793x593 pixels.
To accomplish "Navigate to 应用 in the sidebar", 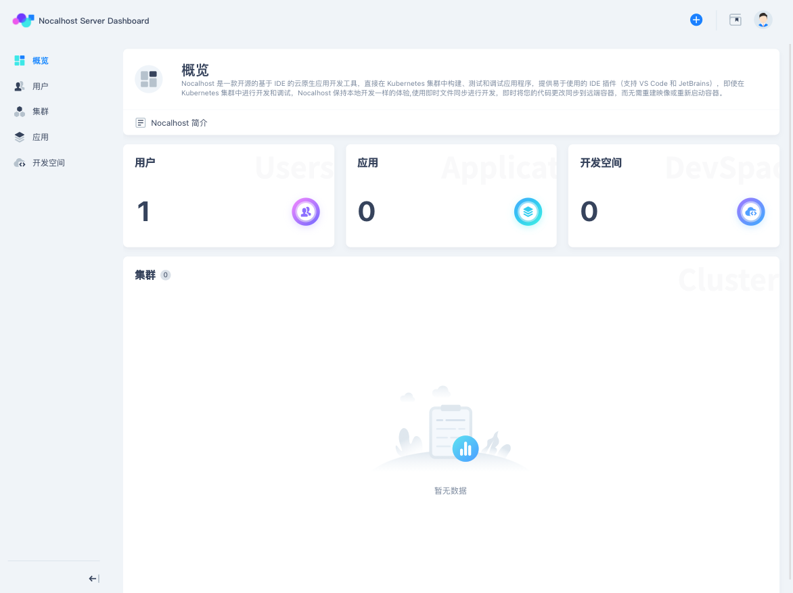I will [x=41, y=137].
